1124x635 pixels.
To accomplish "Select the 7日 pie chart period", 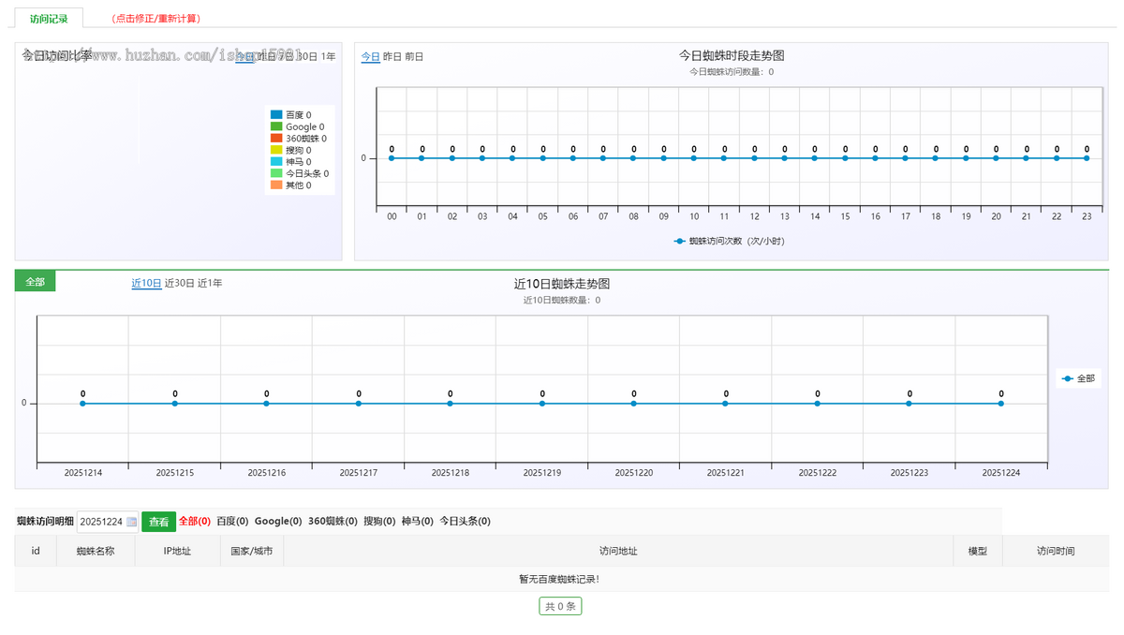I will coord(284,56).
